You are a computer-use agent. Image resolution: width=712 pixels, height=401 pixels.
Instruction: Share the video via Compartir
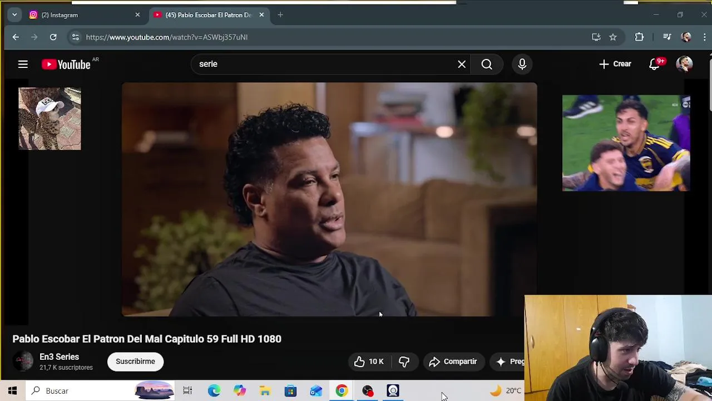(453, 361)
